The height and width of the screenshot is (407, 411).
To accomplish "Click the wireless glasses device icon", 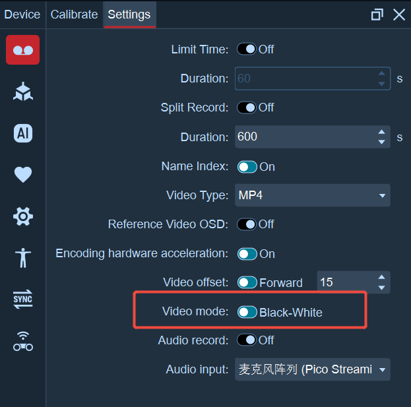I will pos(23,342).
